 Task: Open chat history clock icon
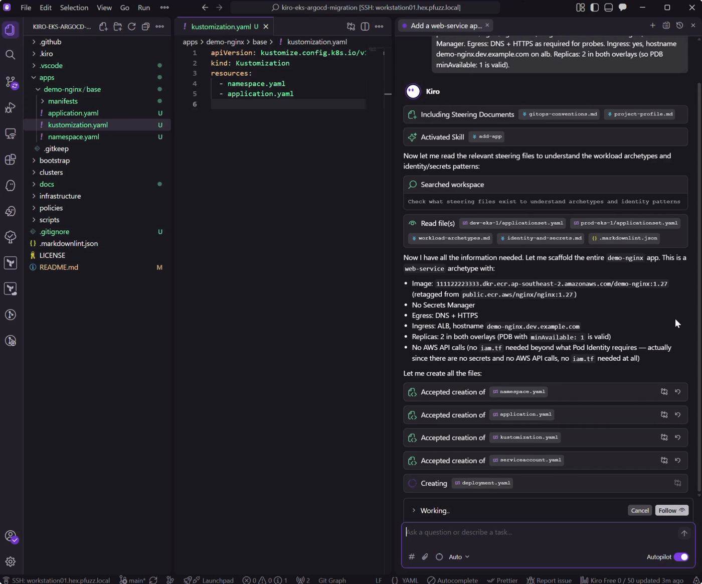[679, 25]
